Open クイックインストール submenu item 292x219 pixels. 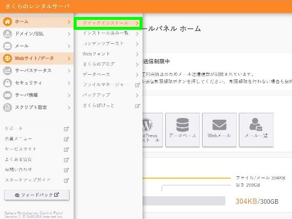[108, 23]
